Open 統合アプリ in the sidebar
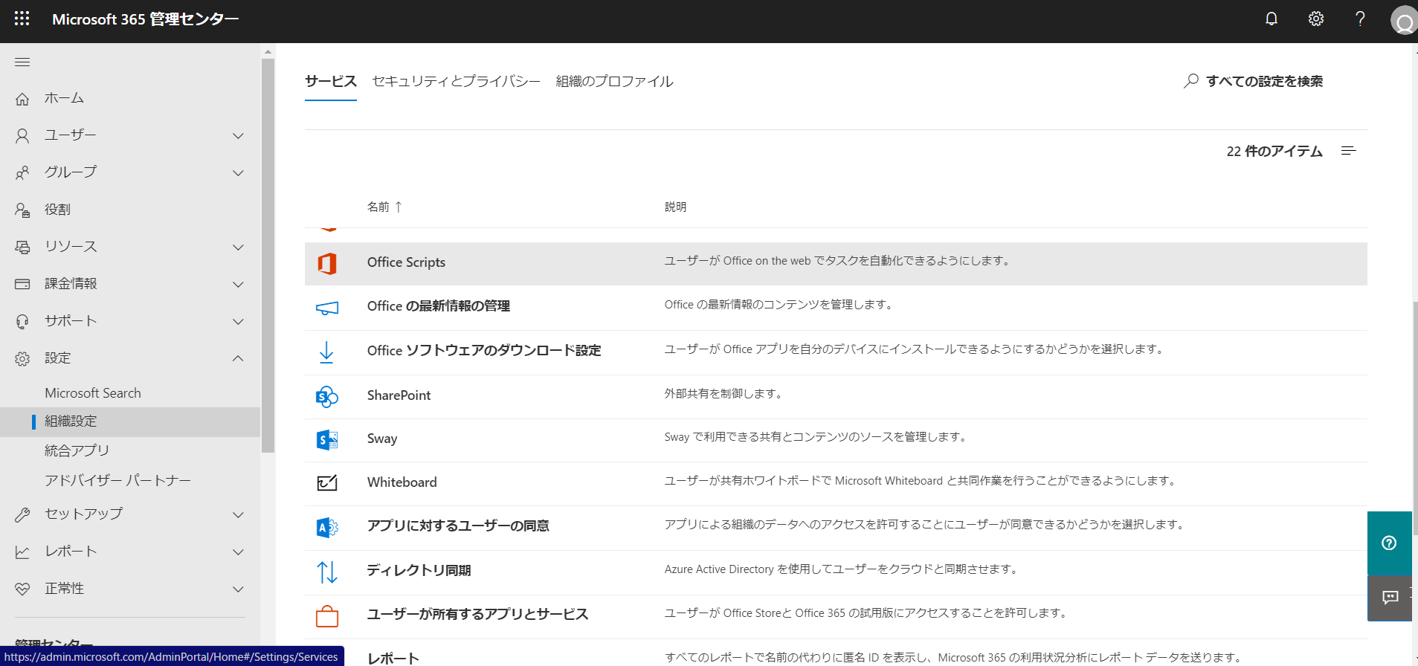This screenshot has height=666, width=1418. (x=77, y=450)
